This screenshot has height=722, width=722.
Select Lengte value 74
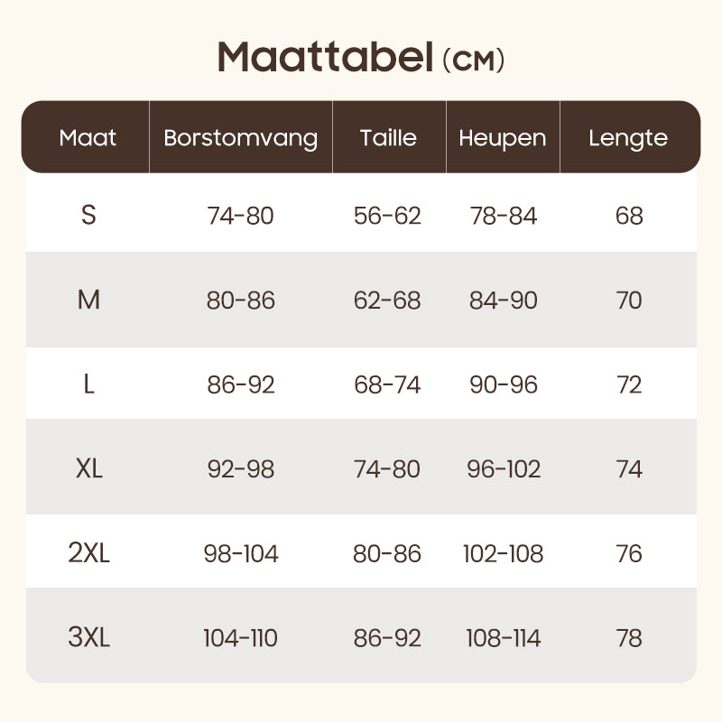pos(629,469)
